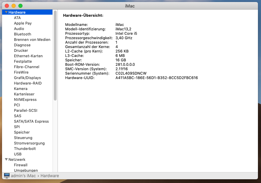The width and height of the screenshot is (261, 183).
Task: Click Hardware in the bottom path bar
Action: [x=50, y=176]
